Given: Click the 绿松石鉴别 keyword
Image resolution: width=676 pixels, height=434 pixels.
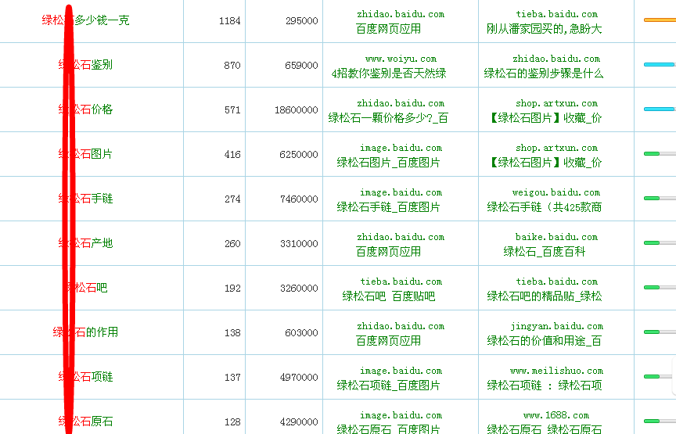Looking at the screenshot, I should coord(86,65).
